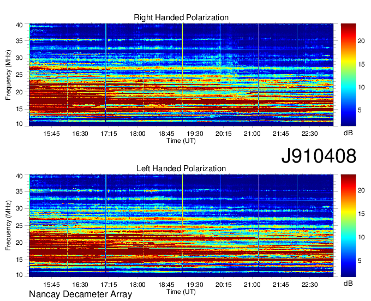Click the 20 MHz tick on top plot
371x301 pixels.
click(x=19, y=92)
